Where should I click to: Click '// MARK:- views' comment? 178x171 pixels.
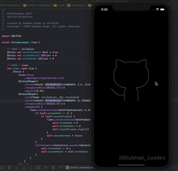(x=18, y=65)
